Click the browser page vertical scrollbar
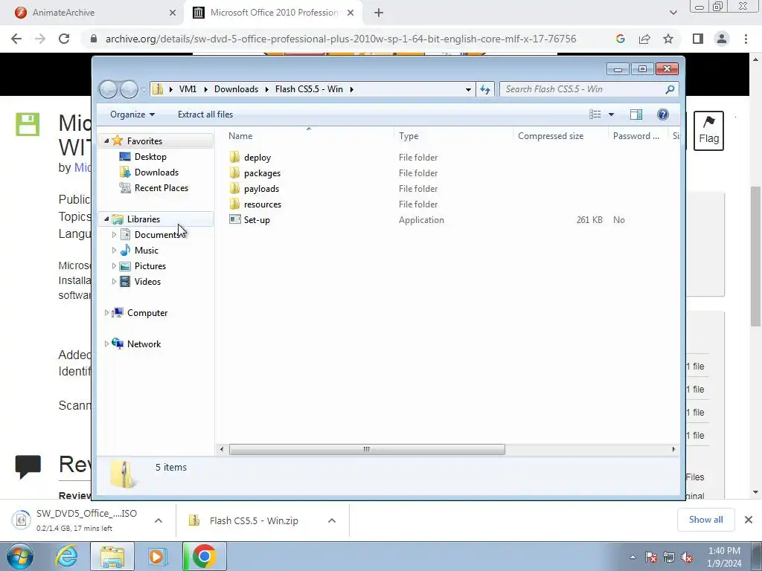 [756, 257]
